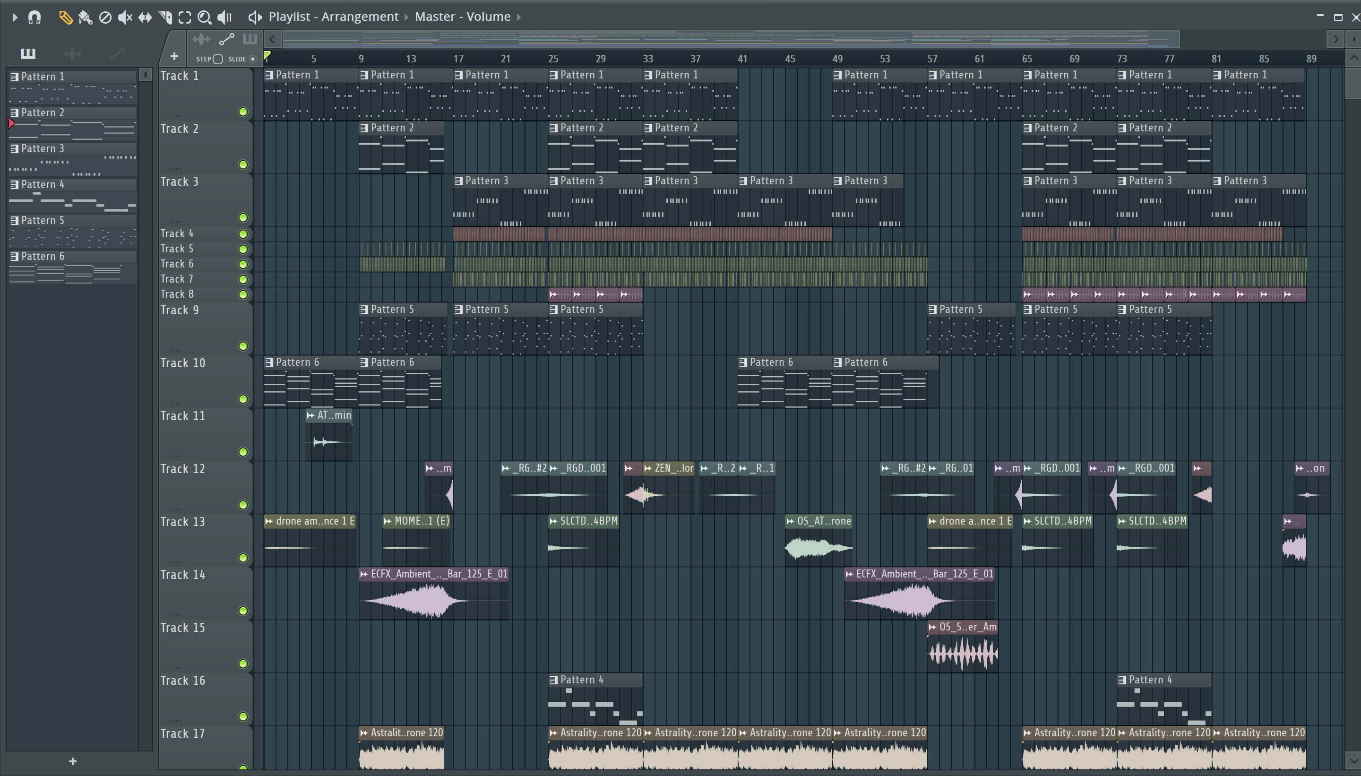Select first ECFX_Ambient clip on Track 14
Viewport: 1361px width, 776px height.
click(434, 593)
